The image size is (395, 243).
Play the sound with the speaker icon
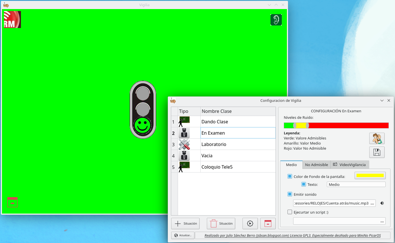(382, 203)
